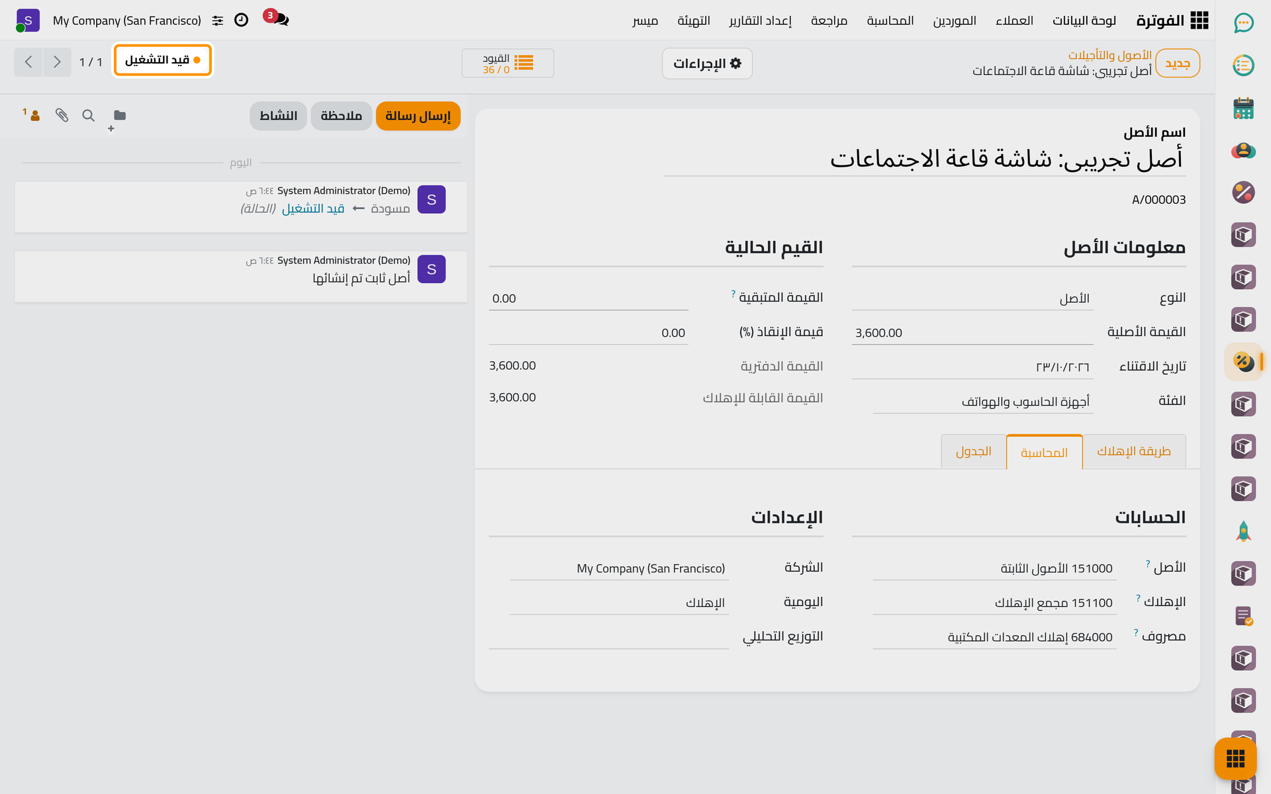Click ملاحظة log note button
The width and height of the screenshot is (1271, 794).
pyautogui.click(x=342, y=116)
